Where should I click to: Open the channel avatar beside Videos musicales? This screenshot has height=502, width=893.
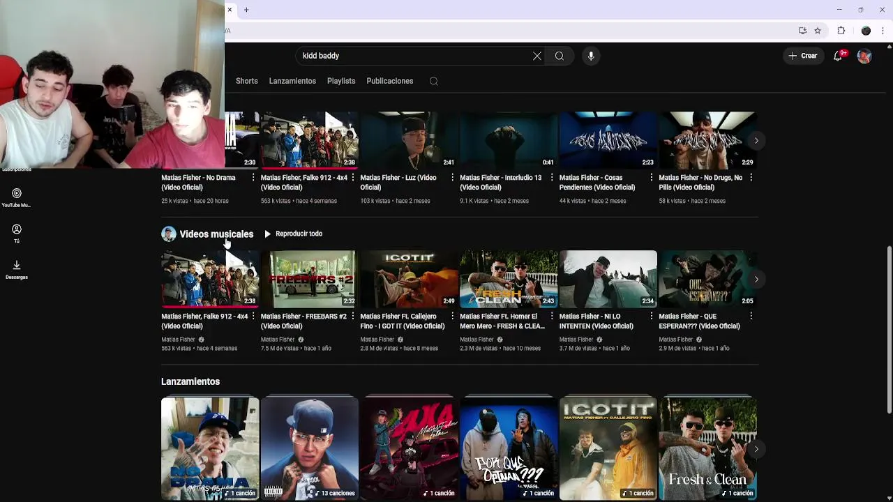[169, 234]
